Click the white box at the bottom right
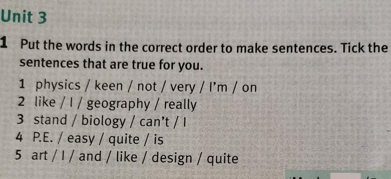The height and width of the screenshot is (179, 391). point(345,176)
